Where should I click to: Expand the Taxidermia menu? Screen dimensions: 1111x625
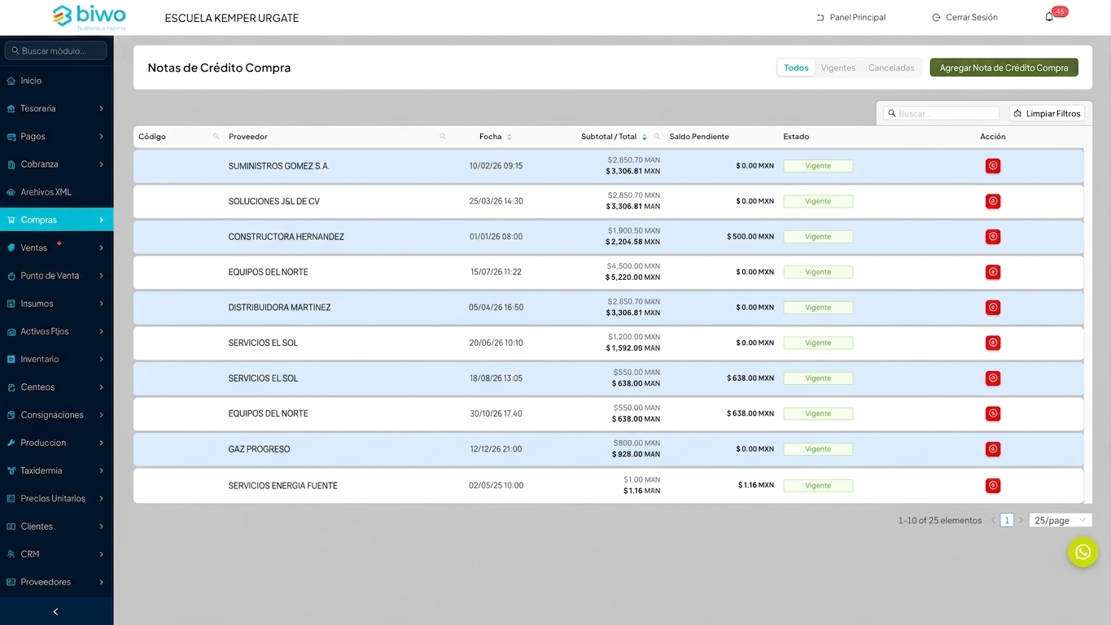(57, 470)
